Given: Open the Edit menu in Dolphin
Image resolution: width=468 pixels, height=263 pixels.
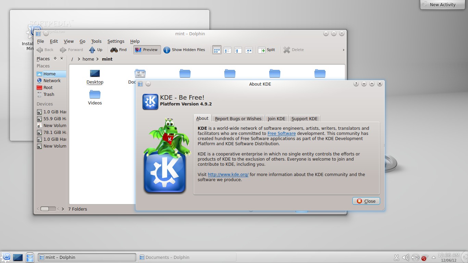Looking at the screenshot, I should click(54, 41).
